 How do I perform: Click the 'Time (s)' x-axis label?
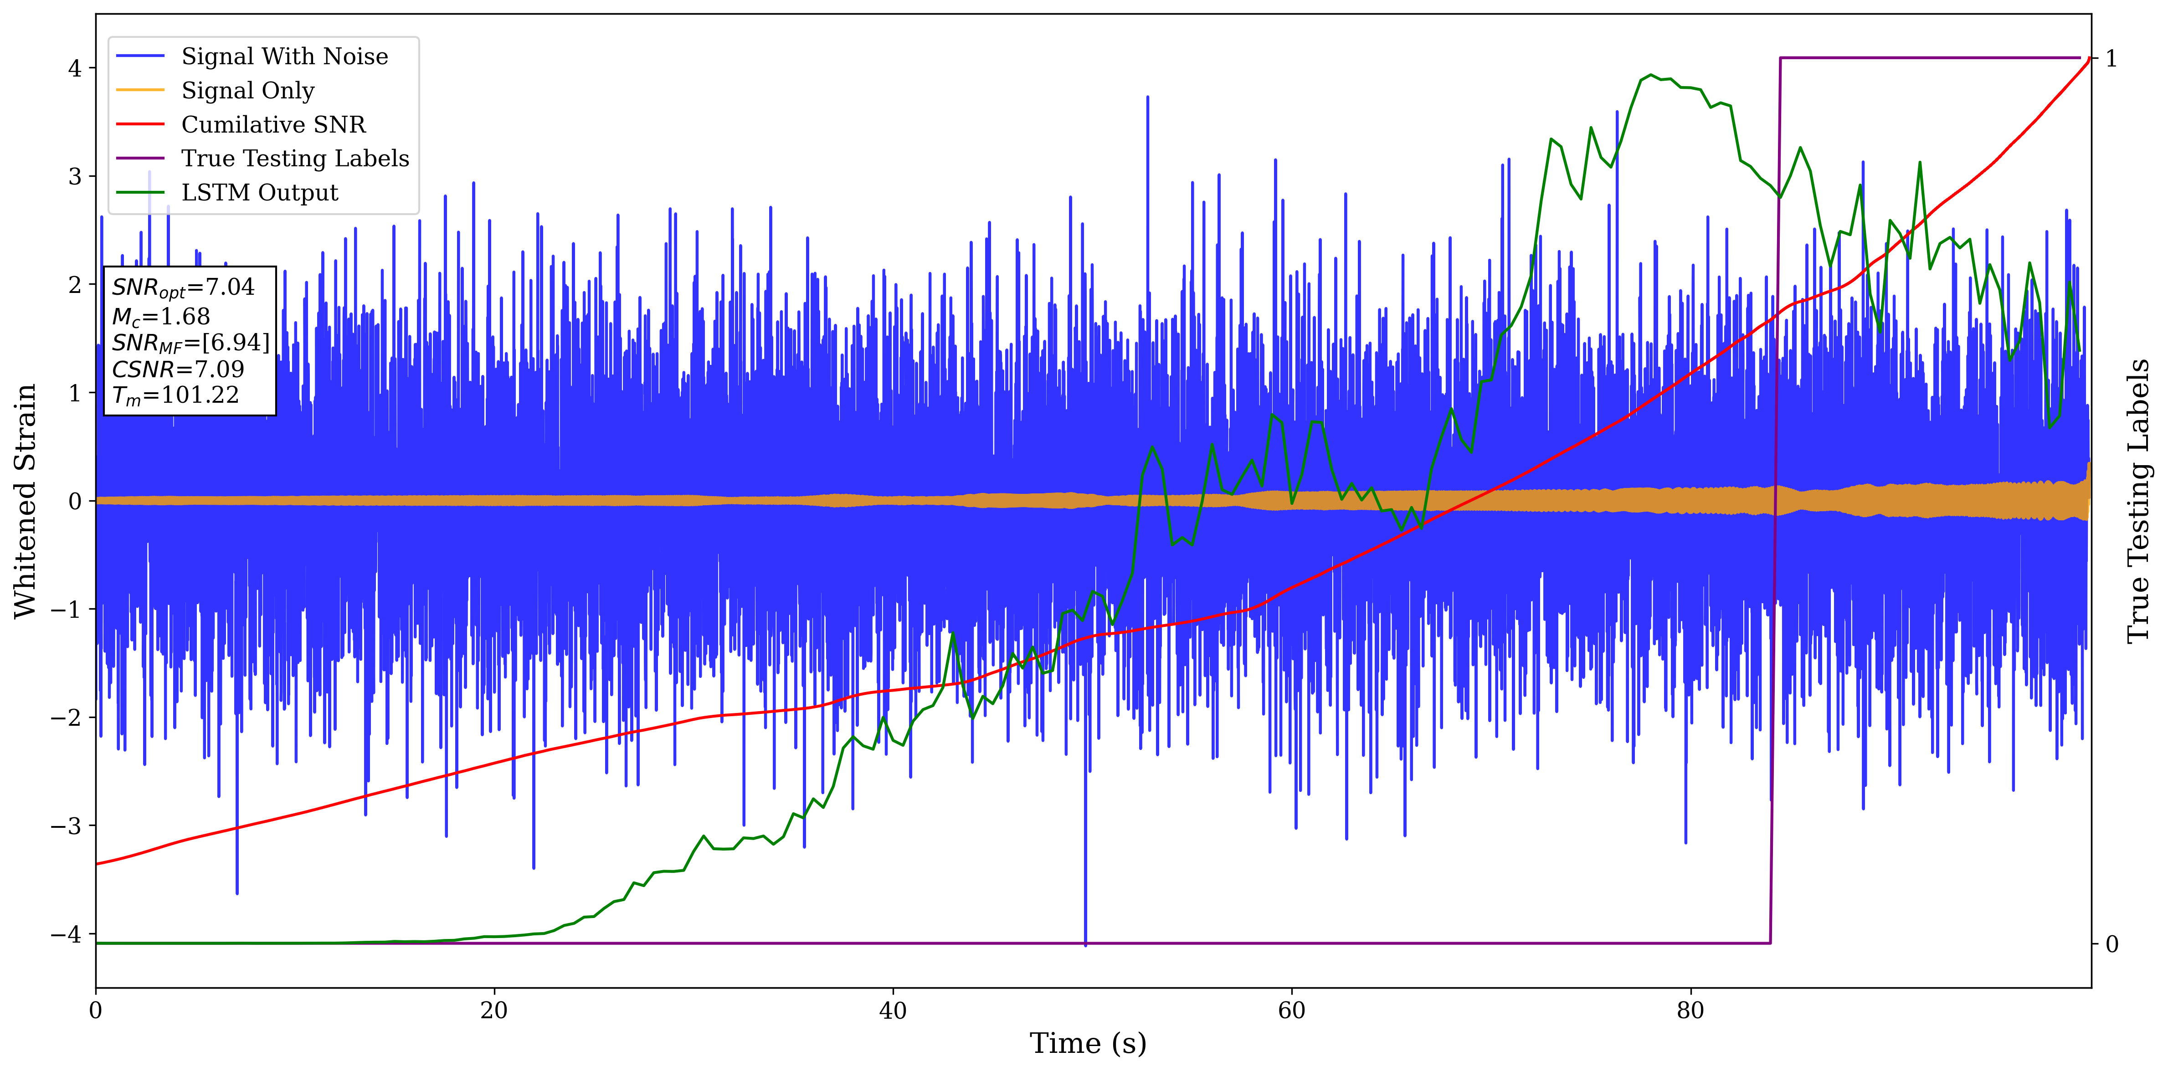coord(1087,1043)
